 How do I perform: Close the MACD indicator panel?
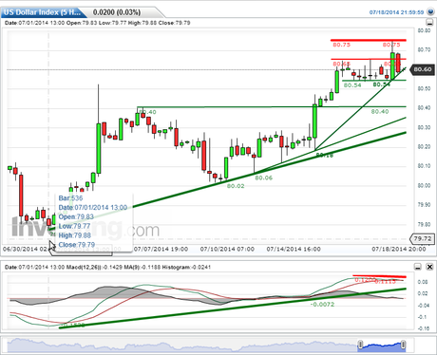[429, 267]
